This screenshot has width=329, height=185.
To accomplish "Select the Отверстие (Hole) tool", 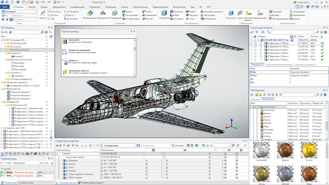I will point(164,15).
